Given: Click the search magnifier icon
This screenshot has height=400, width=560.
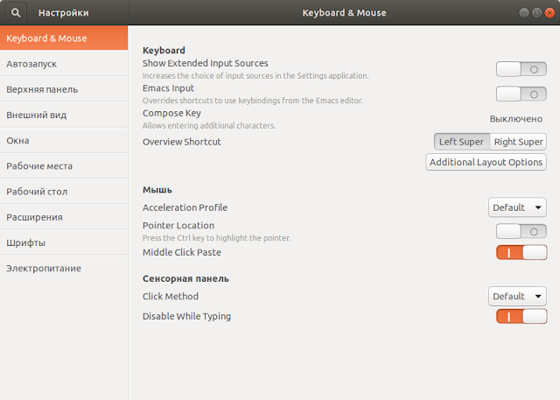Looking at the screenshot, I should click(16, 13).
